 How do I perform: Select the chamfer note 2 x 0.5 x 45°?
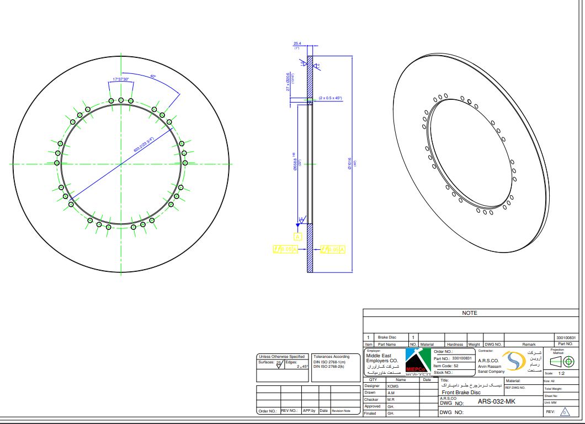(x=330, y=98)
